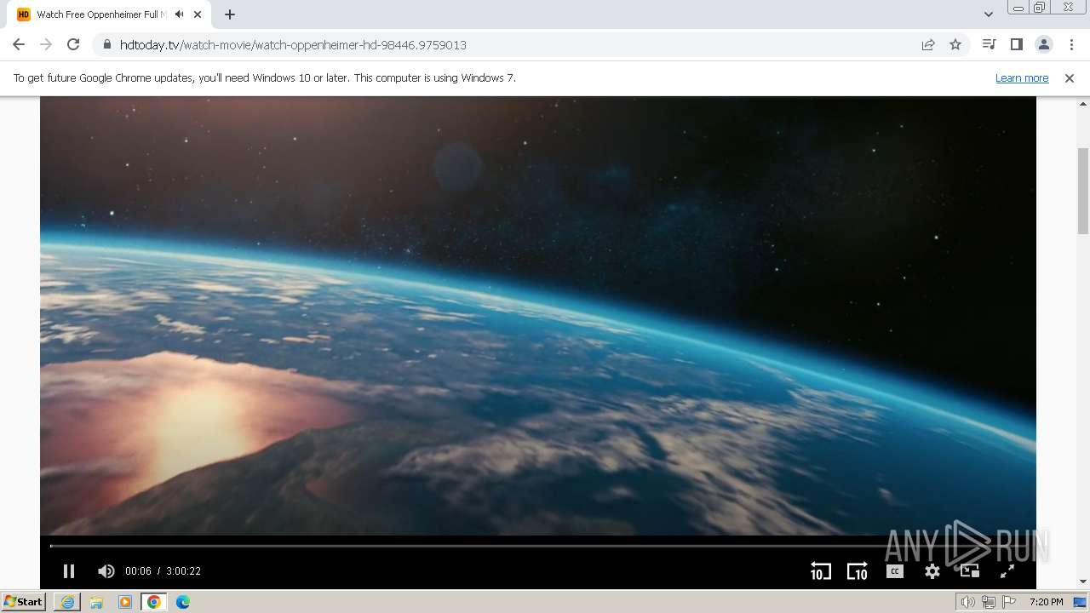This screenshot has width=1090, height=613.
Task: Open Chrome profile avatar
Action: tap(1043, 44)
